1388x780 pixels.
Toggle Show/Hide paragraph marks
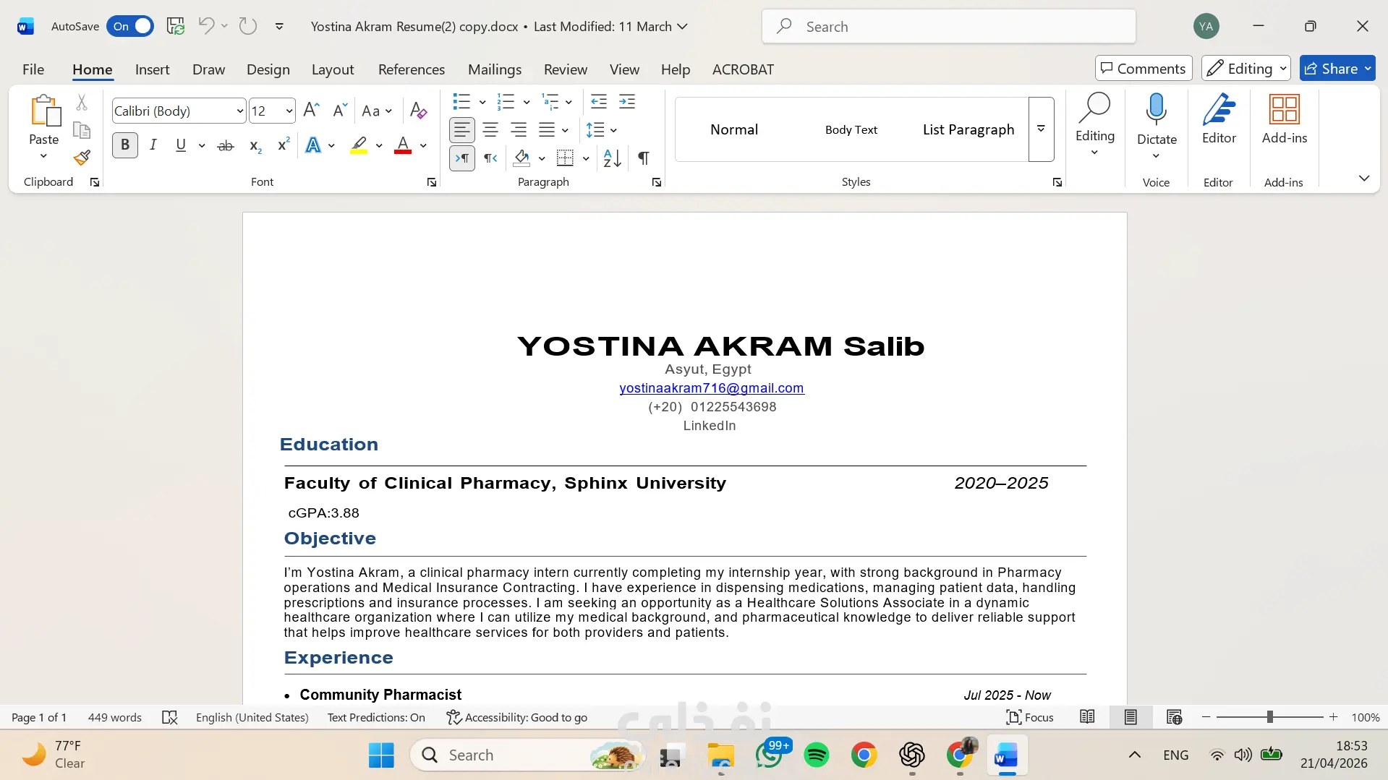(643, 158)
